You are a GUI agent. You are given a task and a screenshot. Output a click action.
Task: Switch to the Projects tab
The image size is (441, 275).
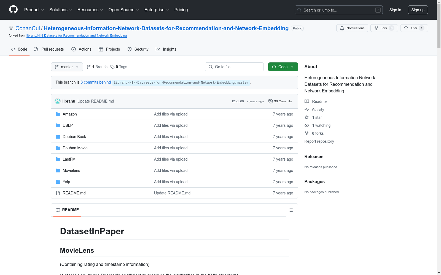109,49
